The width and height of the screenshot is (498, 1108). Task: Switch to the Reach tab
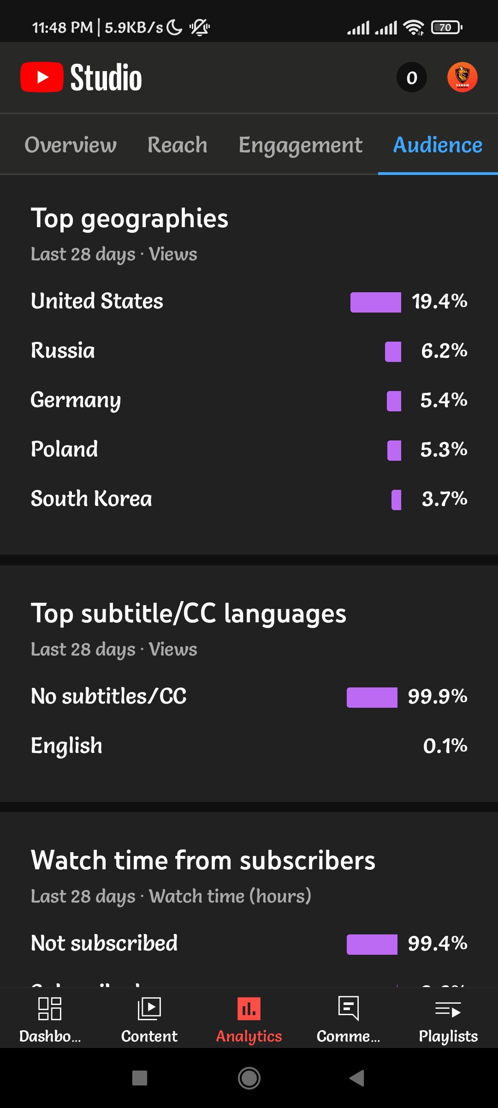click(178, 145)
